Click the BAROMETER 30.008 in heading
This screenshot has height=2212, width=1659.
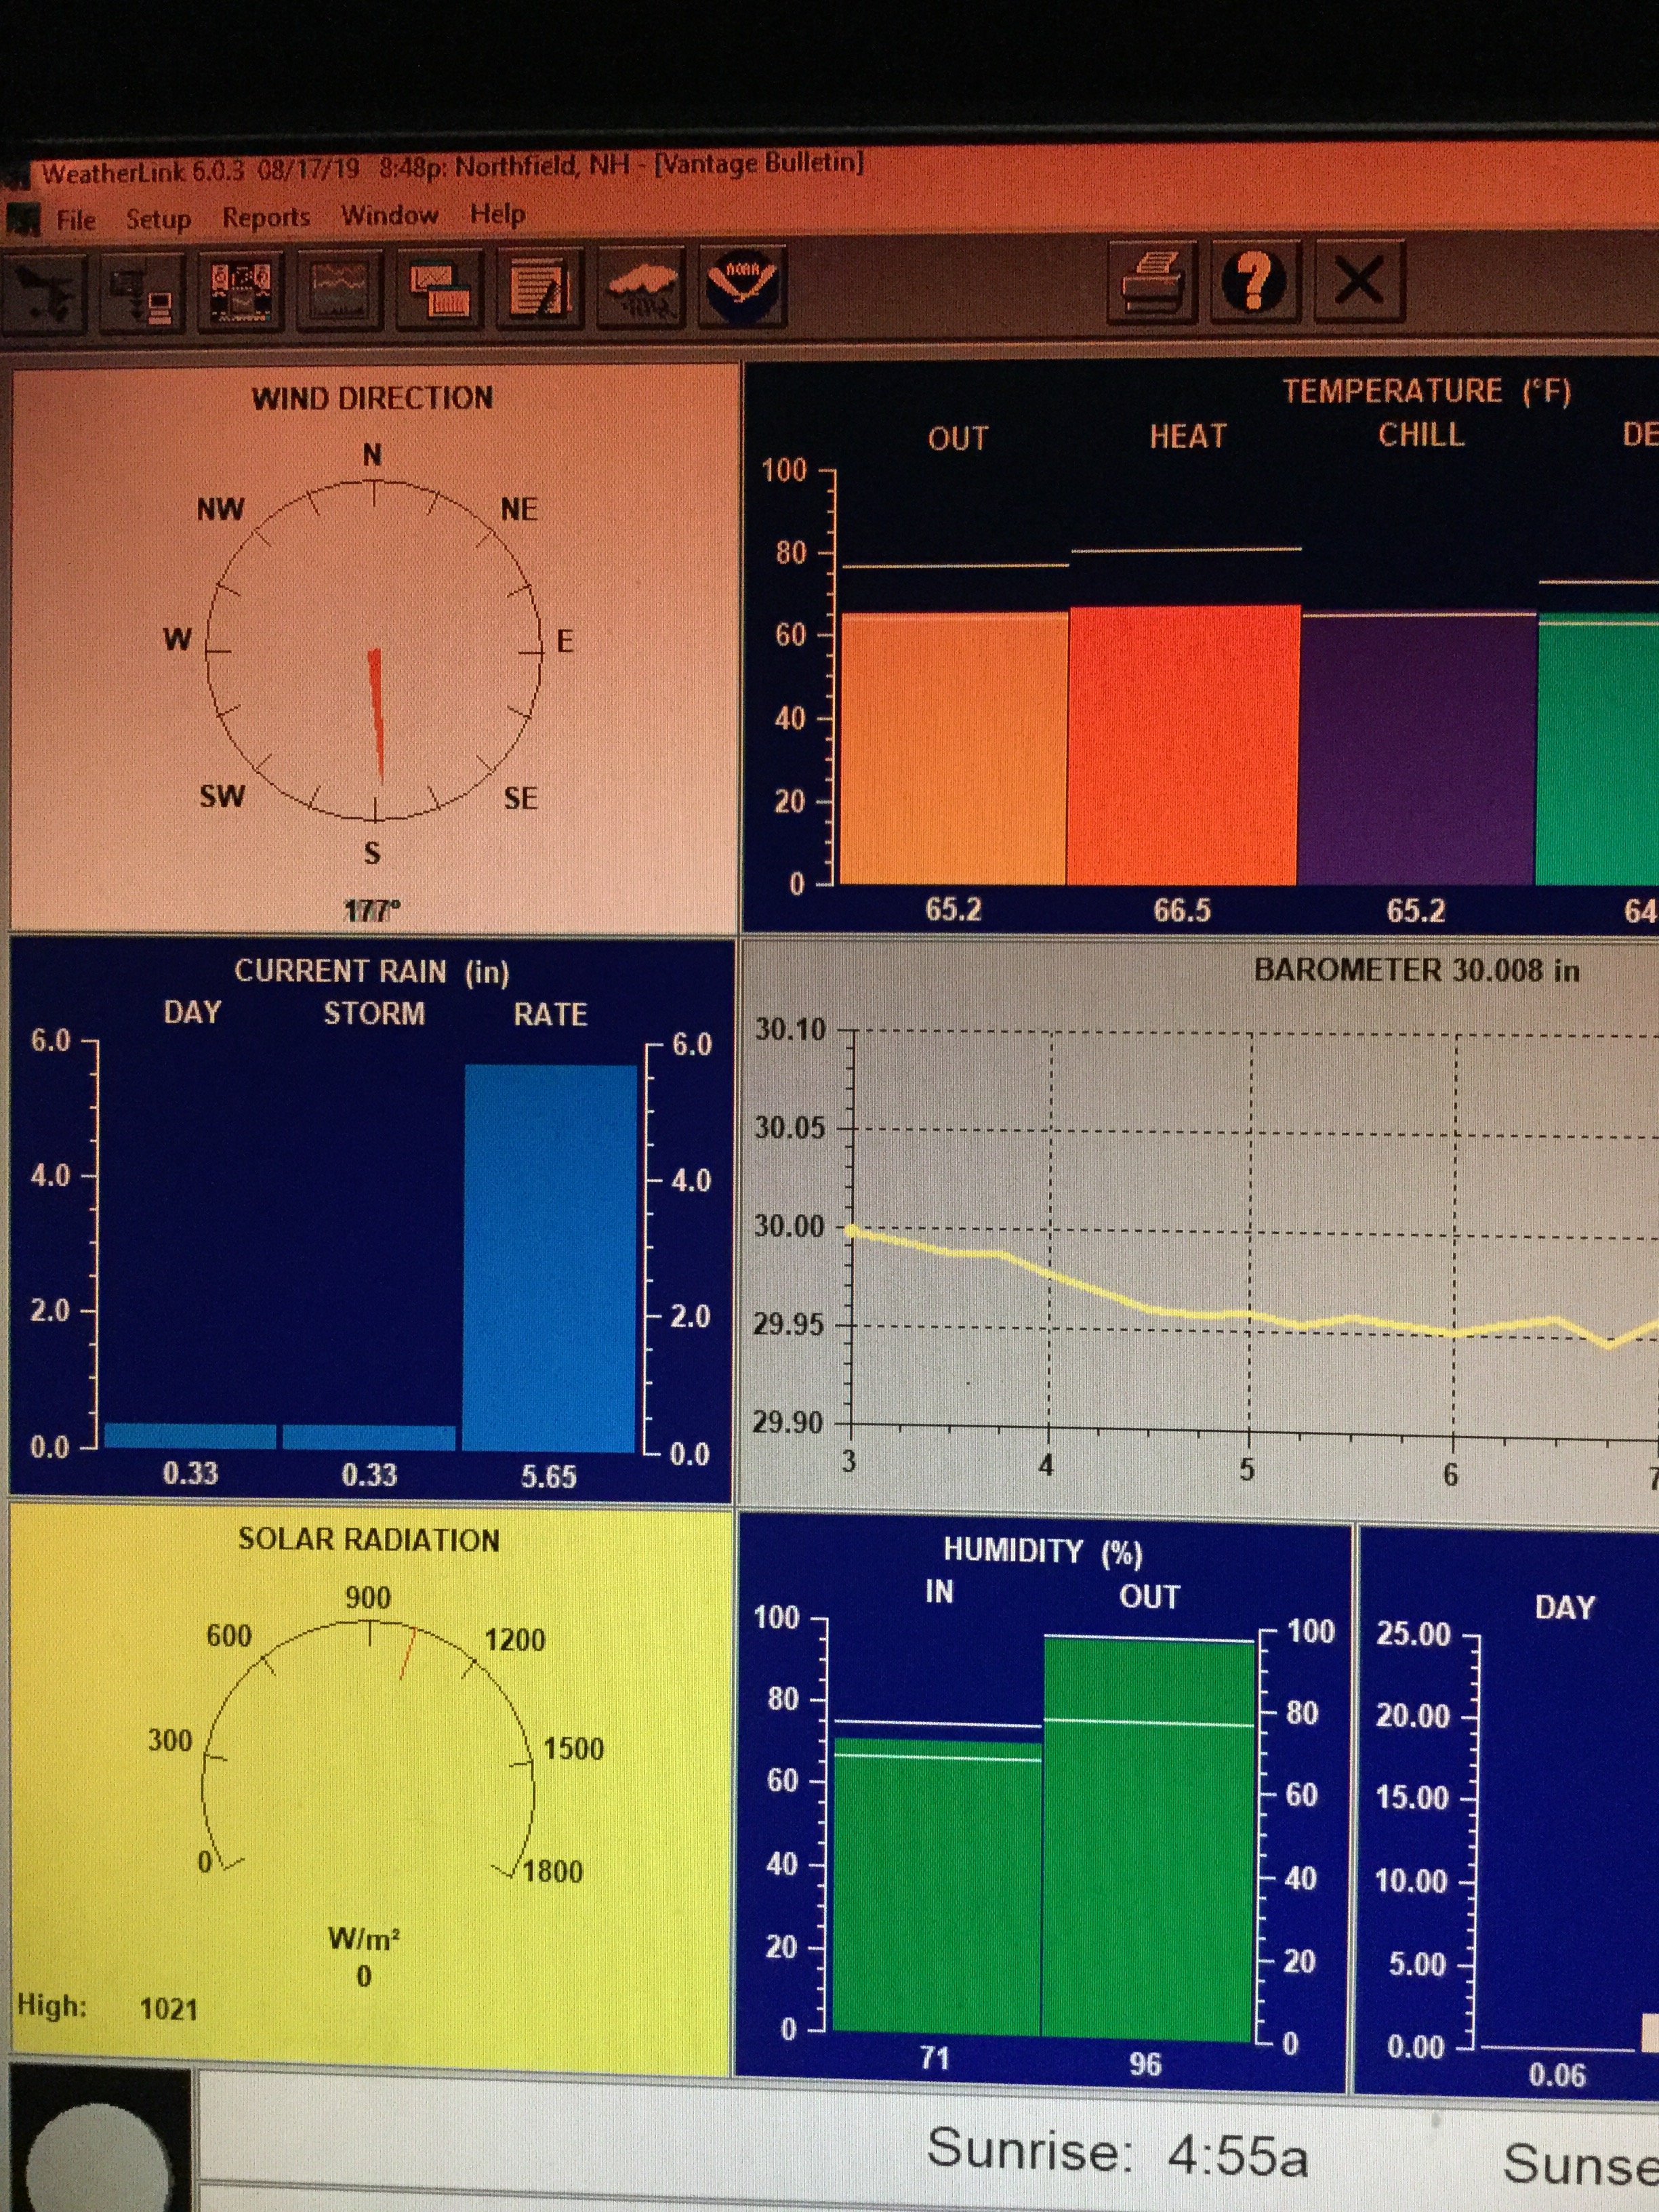pos(1417,970)
